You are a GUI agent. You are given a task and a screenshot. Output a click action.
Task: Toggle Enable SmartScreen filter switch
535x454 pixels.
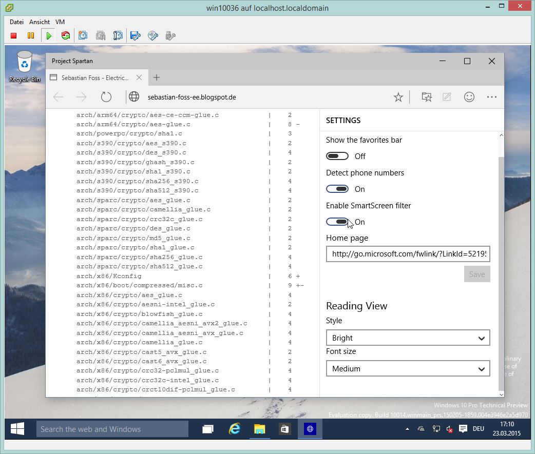[x=337, y=222]
